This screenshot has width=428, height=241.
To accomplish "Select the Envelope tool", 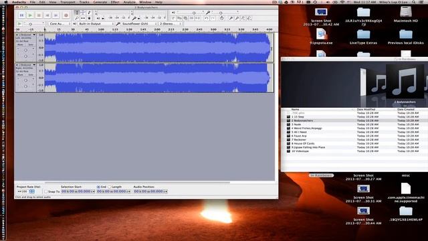I will [x=83, y=13].
